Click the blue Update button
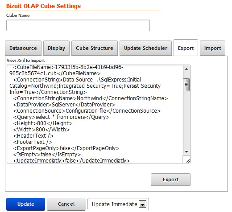232x212 pixels. click(25, 204)
